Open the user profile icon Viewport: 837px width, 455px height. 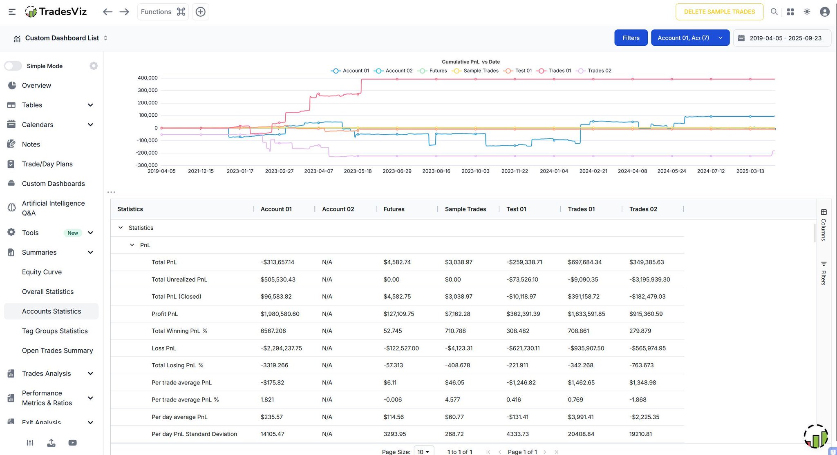point(825,12)
